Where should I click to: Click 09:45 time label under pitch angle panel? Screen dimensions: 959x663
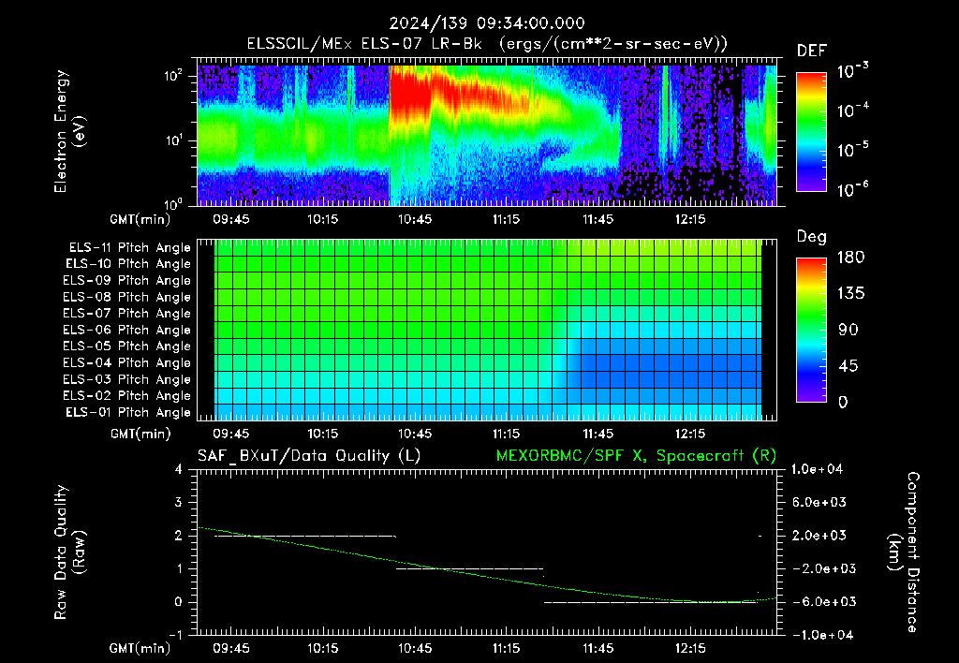[x=230, y=433]
